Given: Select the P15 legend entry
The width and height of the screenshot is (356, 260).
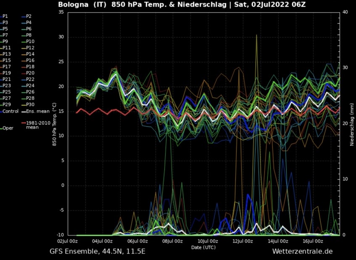Looking at the screenshot, I should click(x=5, y=61).
